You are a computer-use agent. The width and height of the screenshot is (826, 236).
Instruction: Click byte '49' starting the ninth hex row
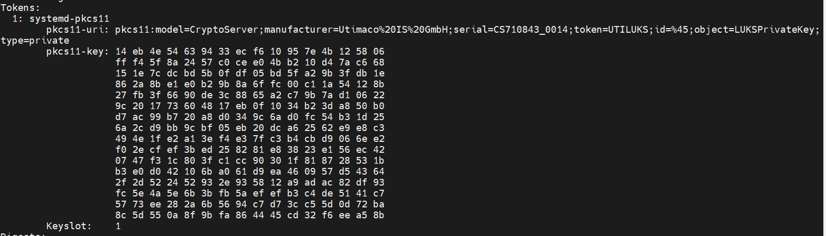pos(121,139)
